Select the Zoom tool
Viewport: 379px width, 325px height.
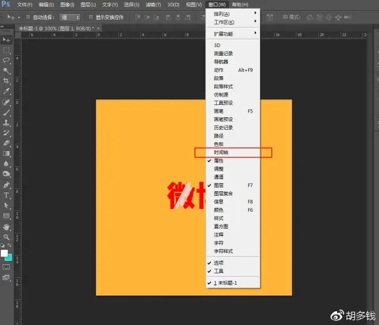click(x=6, y=237)
